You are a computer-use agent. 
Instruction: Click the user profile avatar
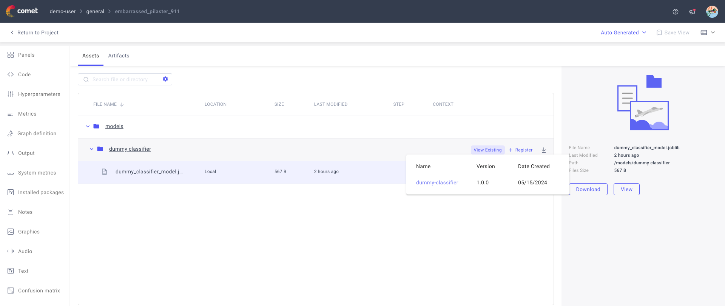coord(712,12)
